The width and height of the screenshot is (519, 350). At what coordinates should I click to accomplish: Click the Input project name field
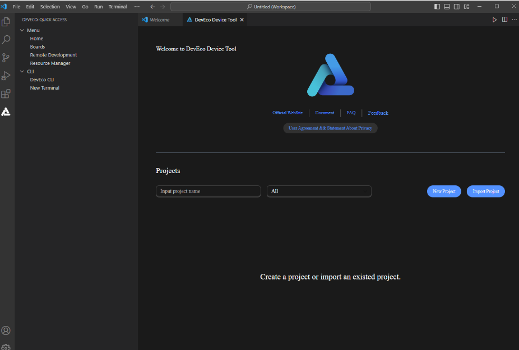coord(208,191)
